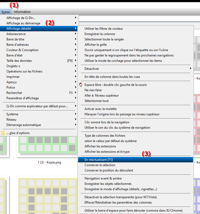Viewport: 200px width, 214px height.
Task: Open Démarrage automatique submenu
Action: [39, 125]
